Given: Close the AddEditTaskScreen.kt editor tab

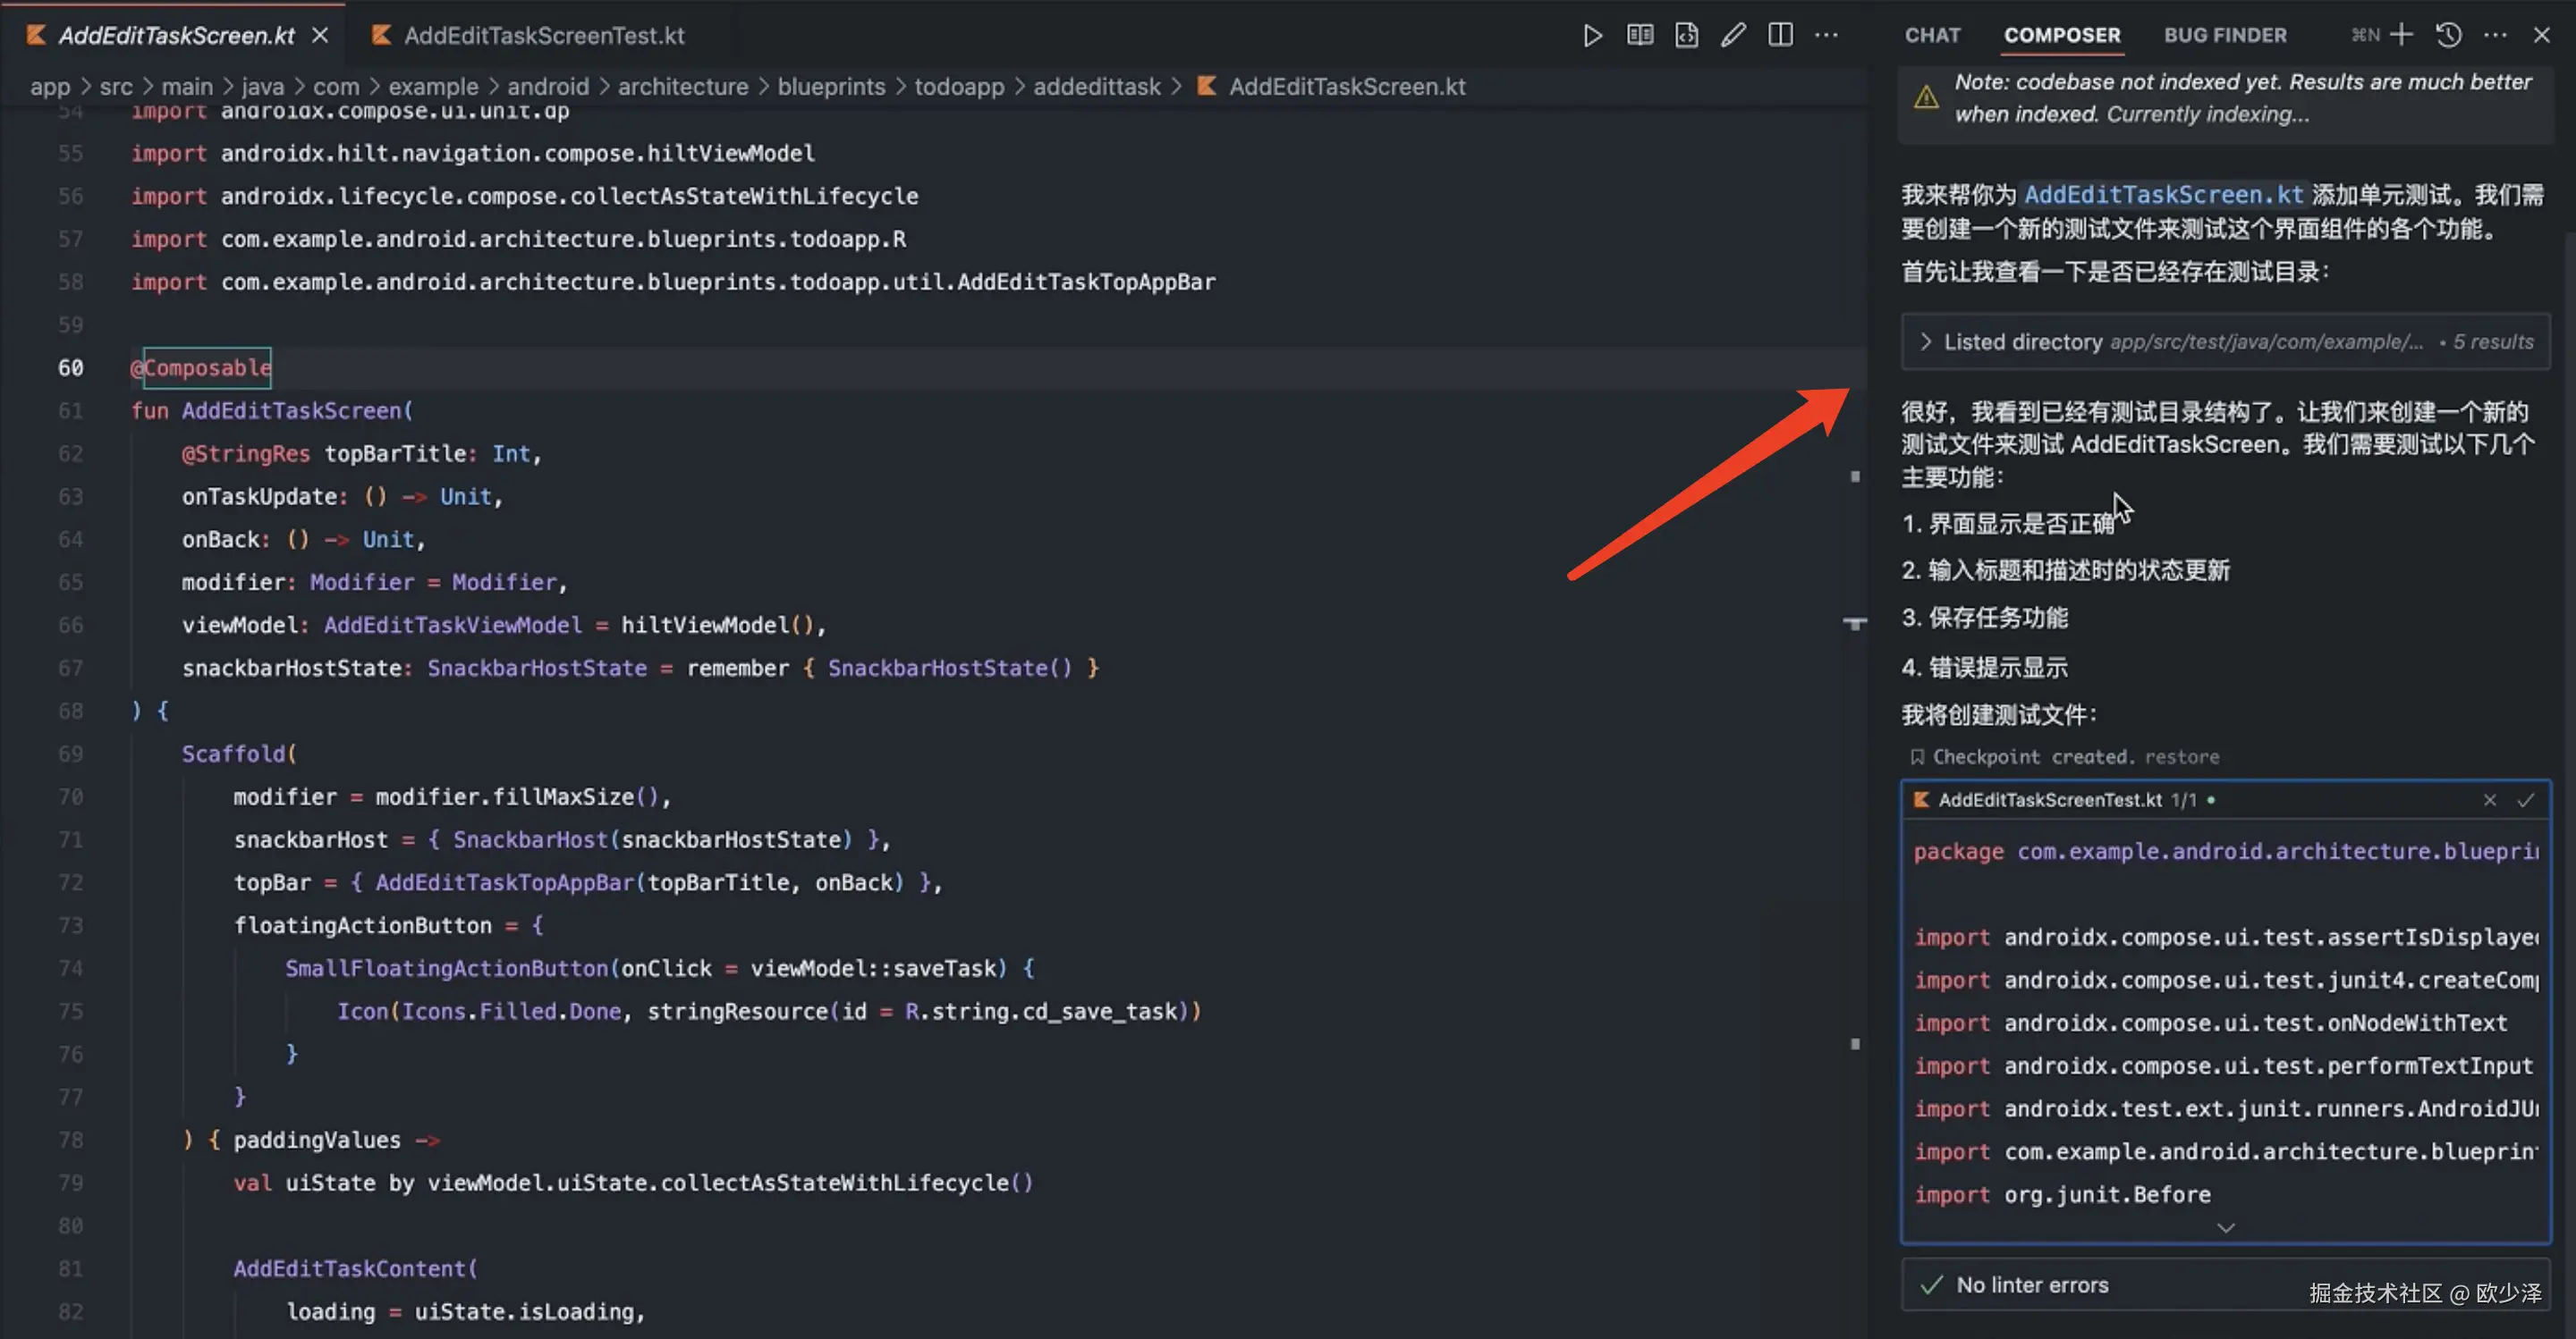Looking at the screenshot, I should click(320, 36).
